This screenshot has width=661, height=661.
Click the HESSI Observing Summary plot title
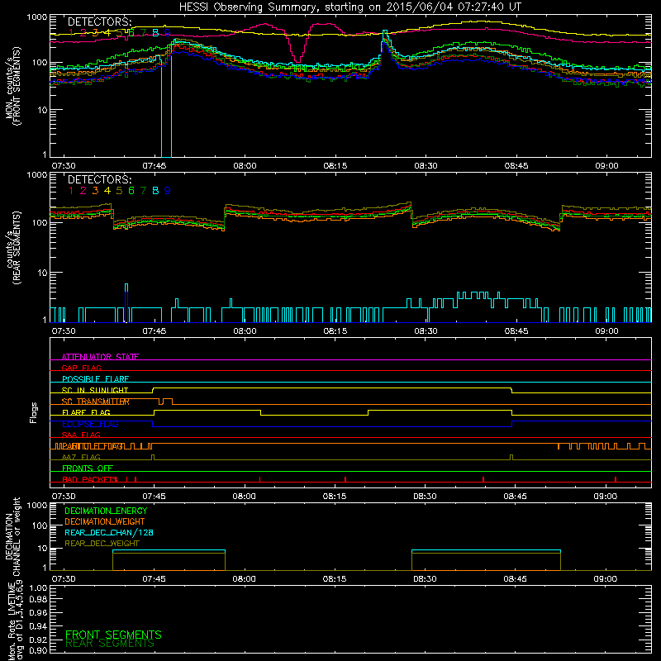[x=350, y=7]
